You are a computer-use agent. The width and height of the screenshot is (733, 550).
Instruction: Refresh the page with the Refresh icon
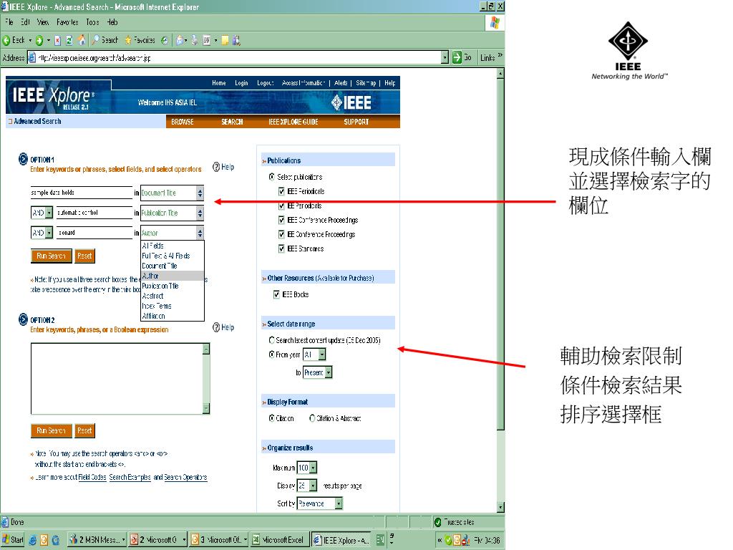point(69,41)
